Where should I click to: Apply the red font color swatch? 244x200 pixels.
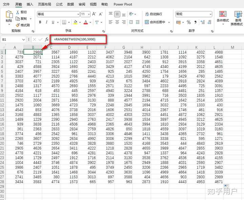click(x=86, y=22)
